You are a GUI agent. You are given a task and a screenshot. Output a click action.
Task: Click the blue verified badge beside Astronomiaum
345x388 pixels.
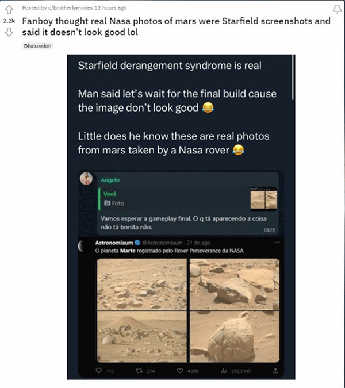pyautogui.click(x=137, y=243)
